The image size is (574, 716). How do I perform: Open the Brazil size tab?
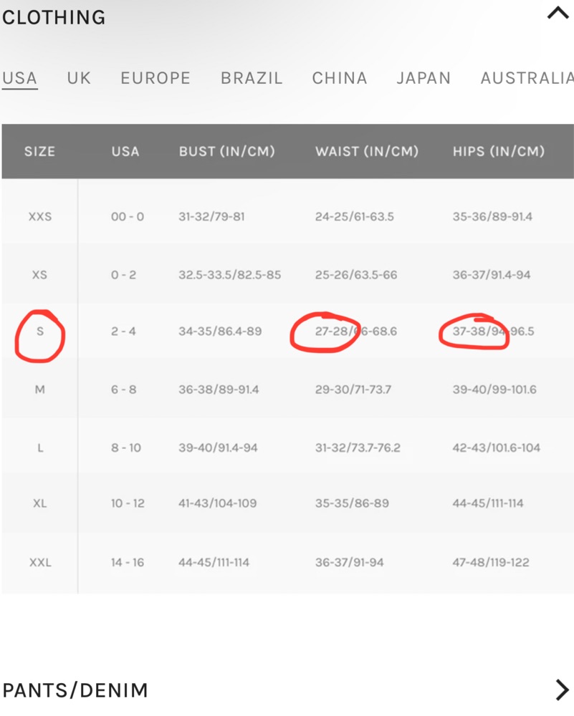tap(252, 78)
